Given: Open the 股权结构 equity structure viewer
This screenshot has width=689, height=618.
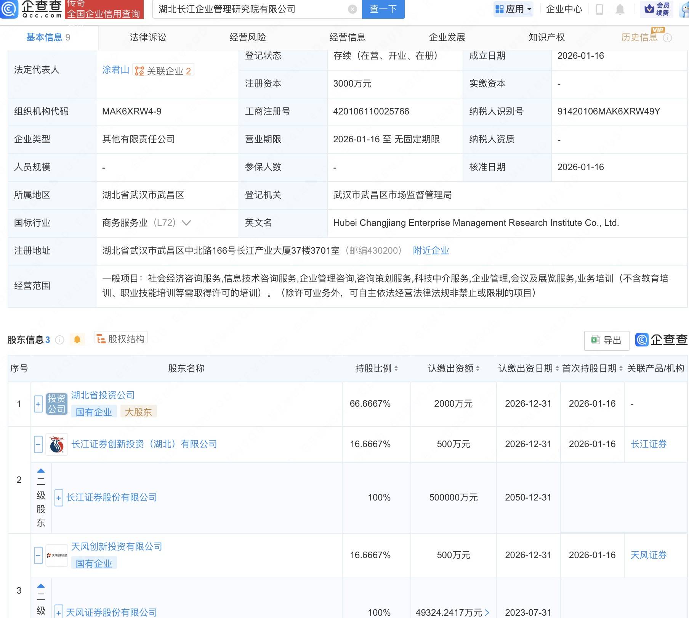Looking at the screenshot, I should (x=121, y=338).
